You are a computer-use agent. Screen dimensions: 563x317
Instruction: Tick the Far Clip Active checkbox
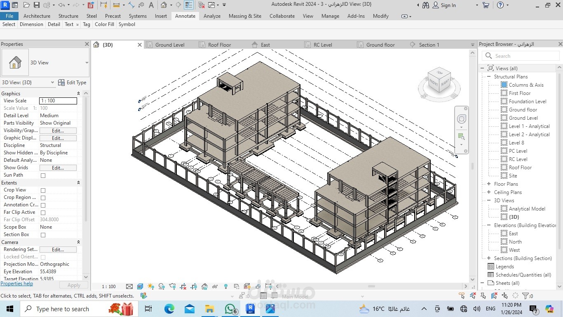pos(43,213)
